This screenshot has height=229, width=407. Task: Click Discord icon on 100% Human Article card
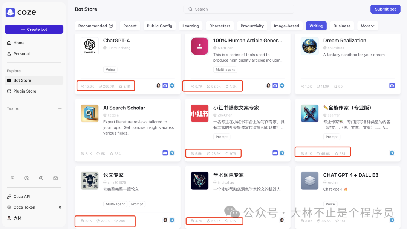click(275, 85)
